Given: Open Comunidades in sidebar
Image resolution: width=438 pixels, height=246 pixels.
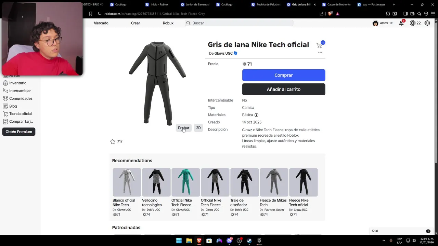Looking at the screenshot, I should point(21,98).
